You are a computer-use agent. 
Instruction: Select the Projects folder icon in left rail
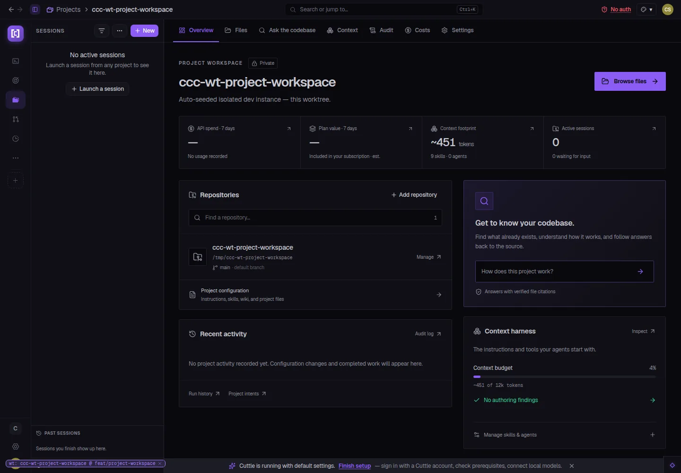[16, 100]
